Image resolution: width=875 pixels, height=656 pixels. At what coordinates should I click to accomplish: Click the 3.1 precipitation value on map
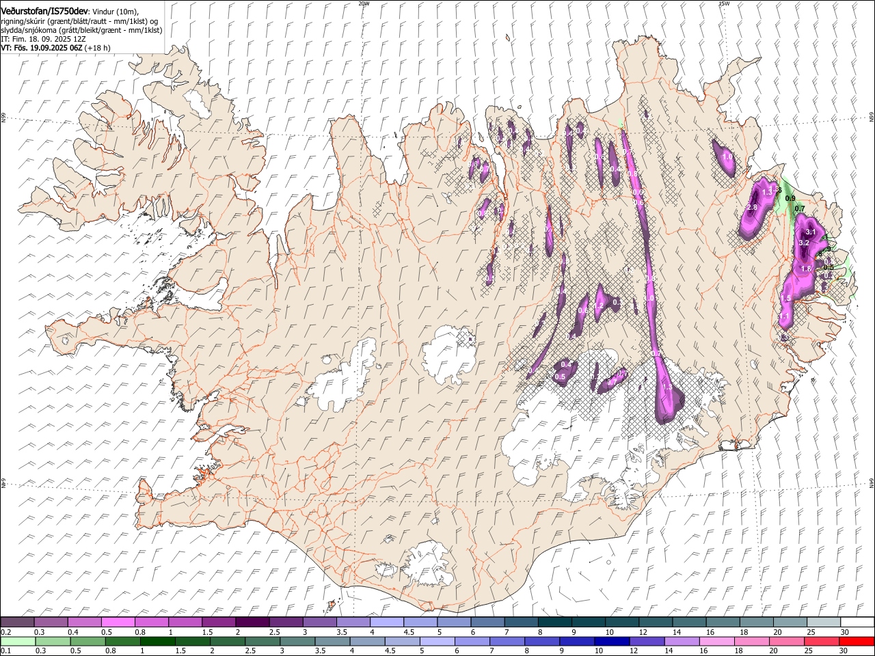(x=811, y=232)
